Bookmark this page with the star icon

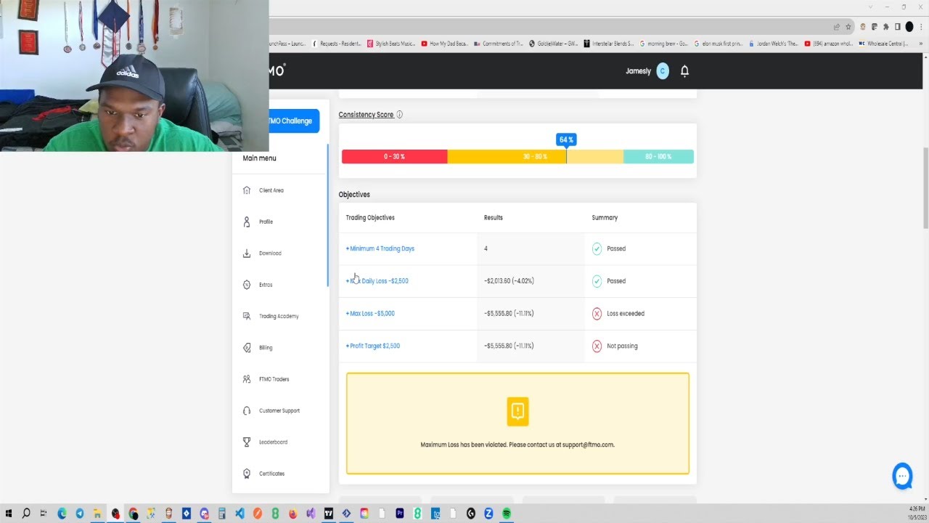tap(848, 27)
